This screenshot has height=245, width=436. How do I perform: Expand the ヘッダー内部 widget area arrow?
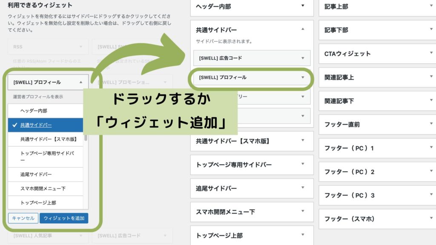click(x=303, y=7)
